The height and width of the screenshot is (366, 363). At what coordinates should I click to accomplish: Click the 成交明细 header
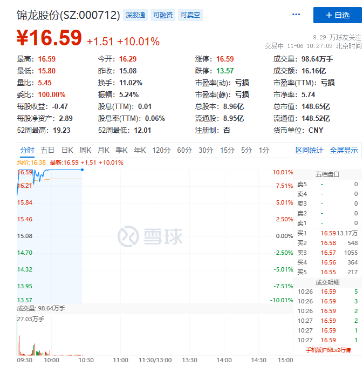[327, 282]
